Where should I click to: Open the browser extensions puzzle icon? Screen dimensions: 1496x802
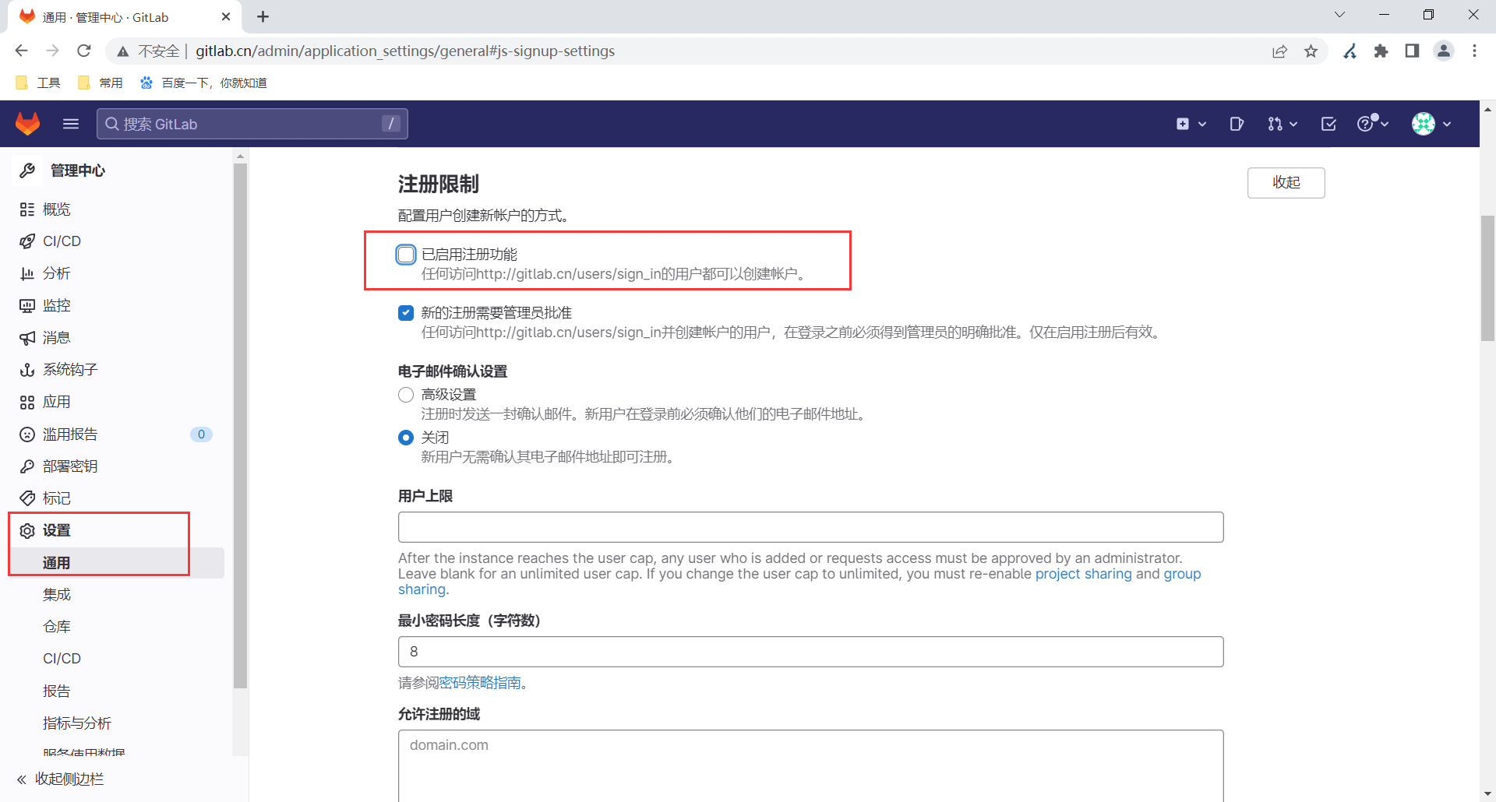point(1381,51)
